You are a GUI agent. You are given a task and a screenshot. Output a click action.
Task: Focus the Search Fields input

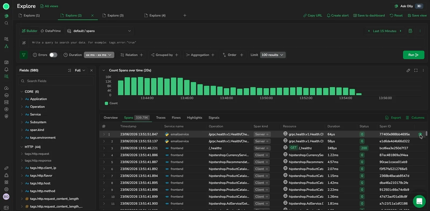(56, 81)
